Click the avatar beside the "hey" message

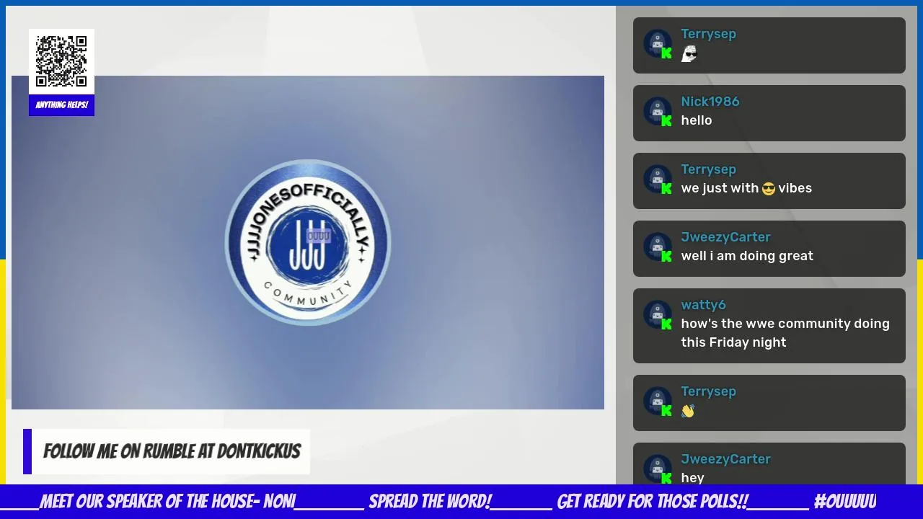point(658,469)
